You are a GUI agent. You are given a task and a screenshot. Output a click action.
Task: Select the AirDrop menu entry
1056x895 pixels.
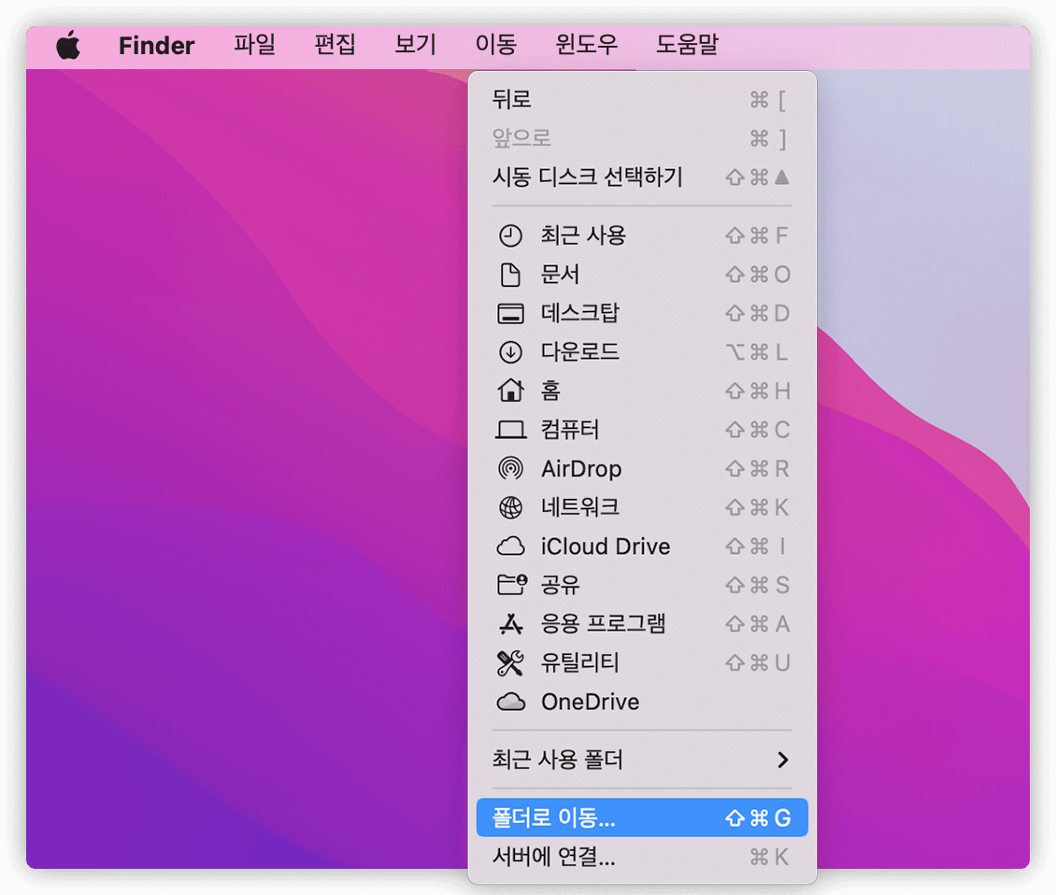coord(642,468)
